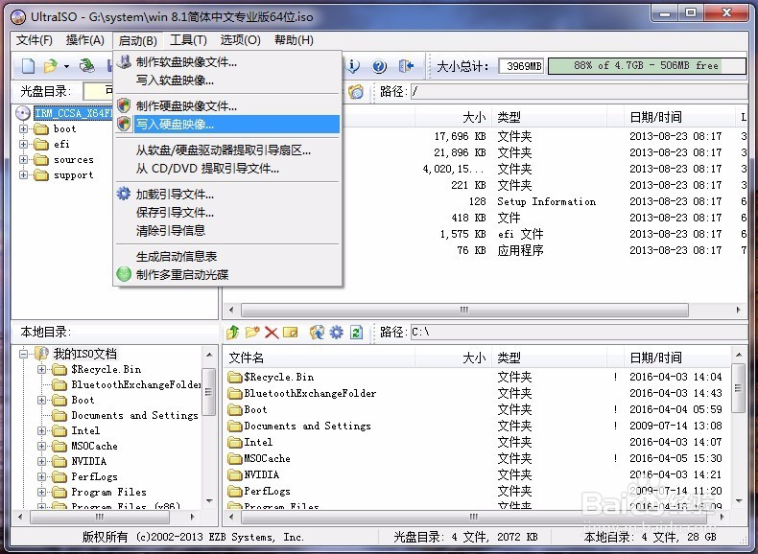The image size is (758, 554).
Task: Choose 清除引导信息 menu entry
Action: [227, 230]
